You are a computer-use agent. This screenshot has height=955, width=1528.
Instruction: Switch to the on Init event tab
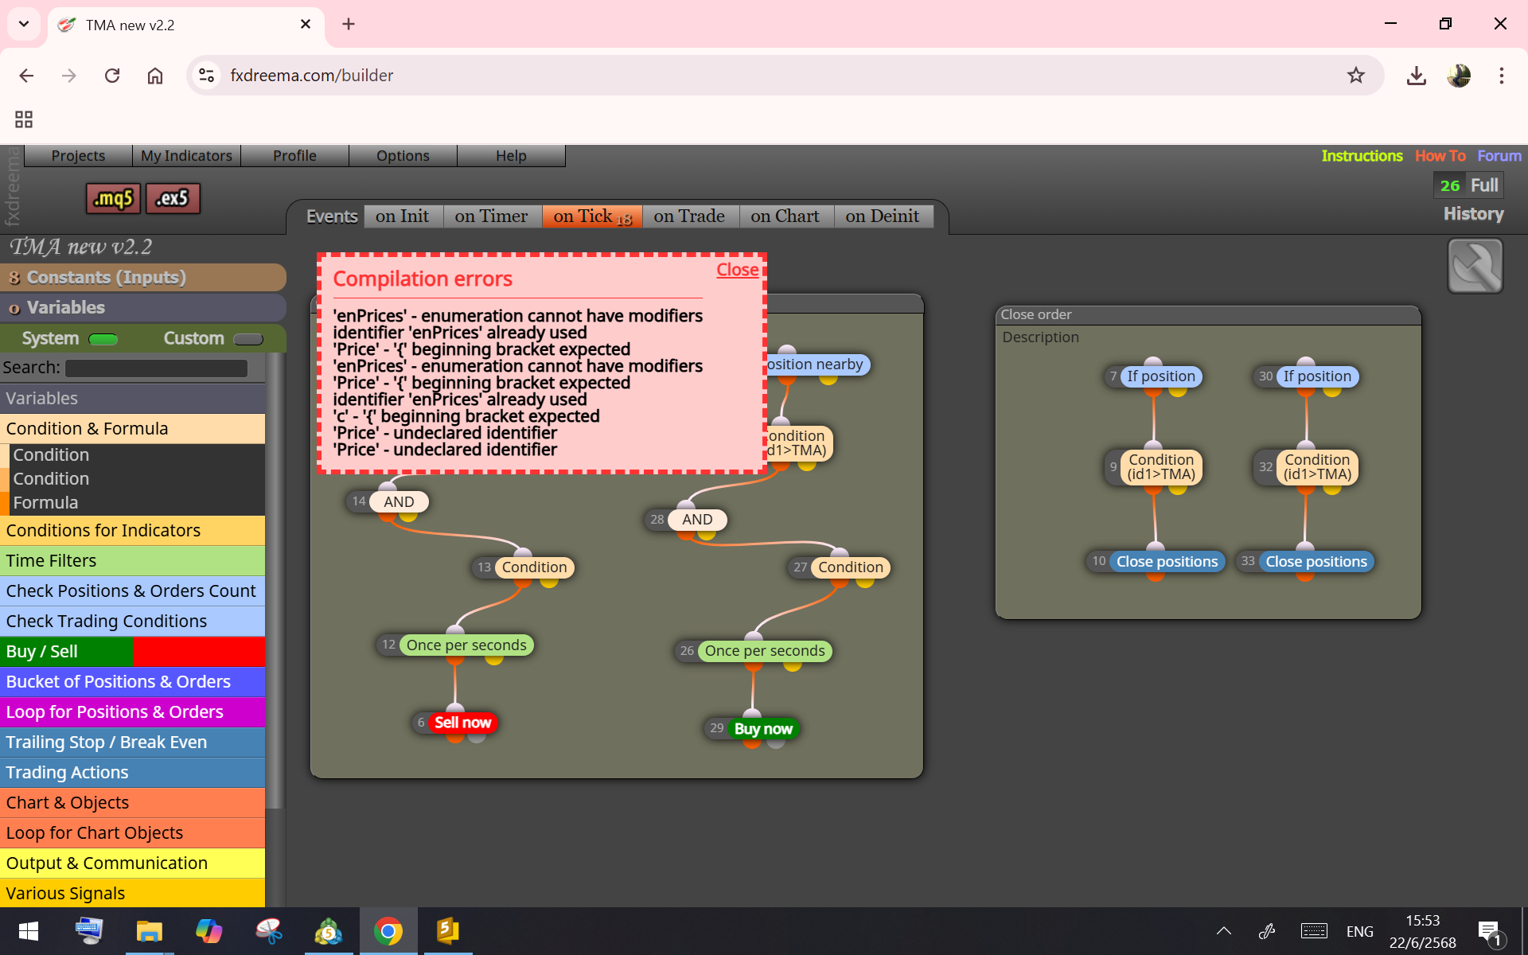tap(402, 216)
